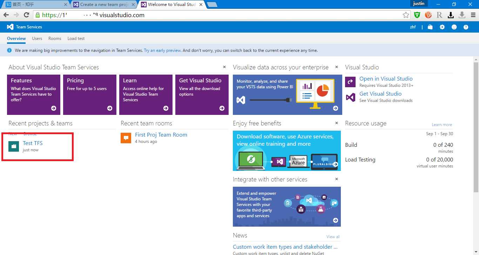
Task: Switch to the Overview tab
Action: click(16, 39)
